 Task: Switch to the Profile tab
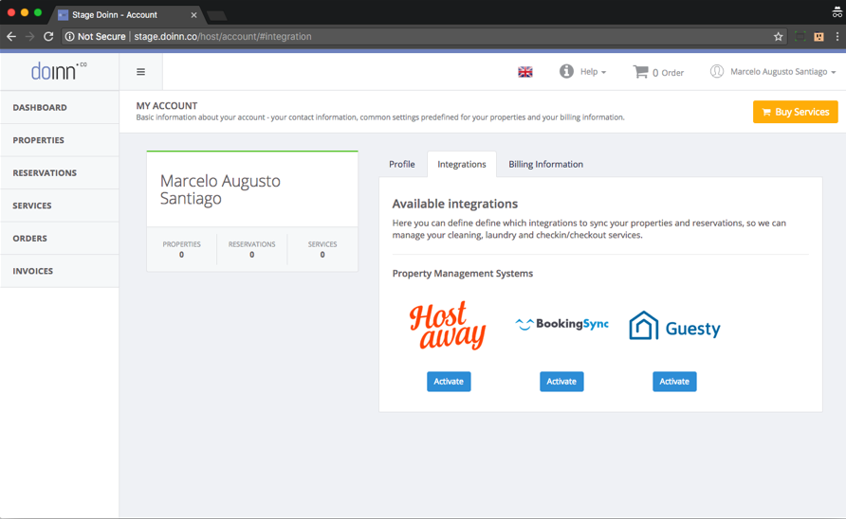click(x=402, y=164)
